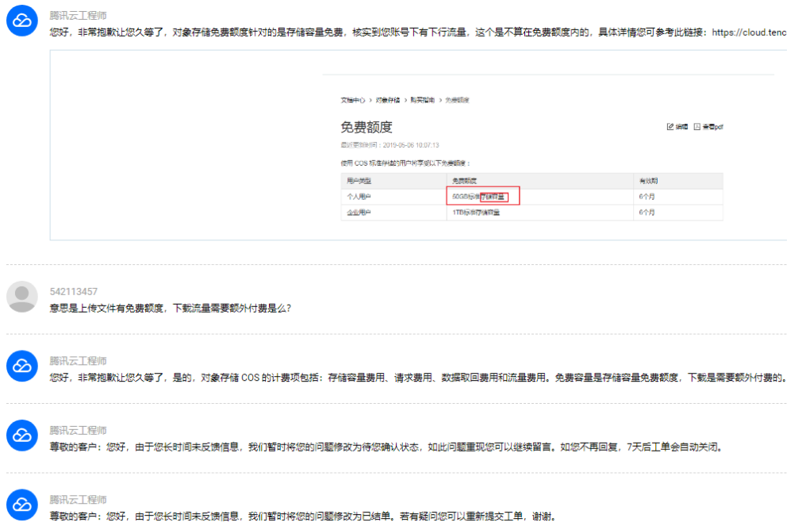Click the engineer avatar beside the 待您确认状态 message
The image size is (802, 526).
(x=22, y=436)
